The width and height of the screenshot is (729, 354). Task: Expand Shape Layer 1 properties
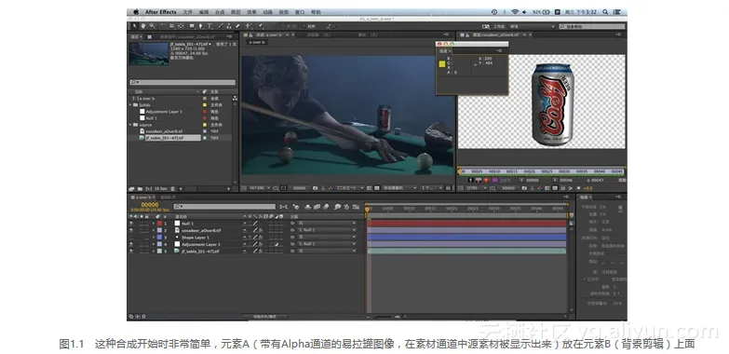(154, 238)
